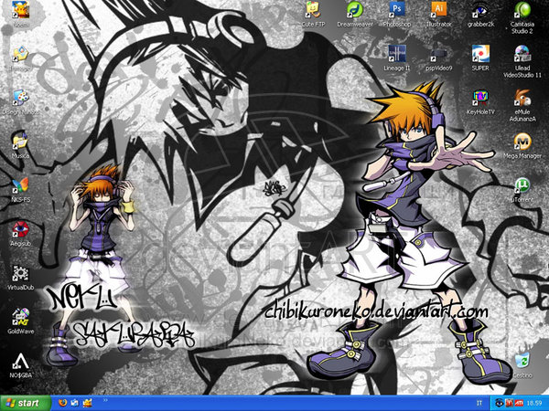Select the grabber2k eye icon
Viewport: 549px width, 411px height.
tap(479, 11)
